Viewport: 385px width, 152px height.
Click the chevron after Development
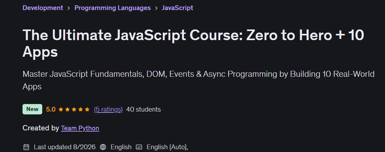click(x=69, y=8)
